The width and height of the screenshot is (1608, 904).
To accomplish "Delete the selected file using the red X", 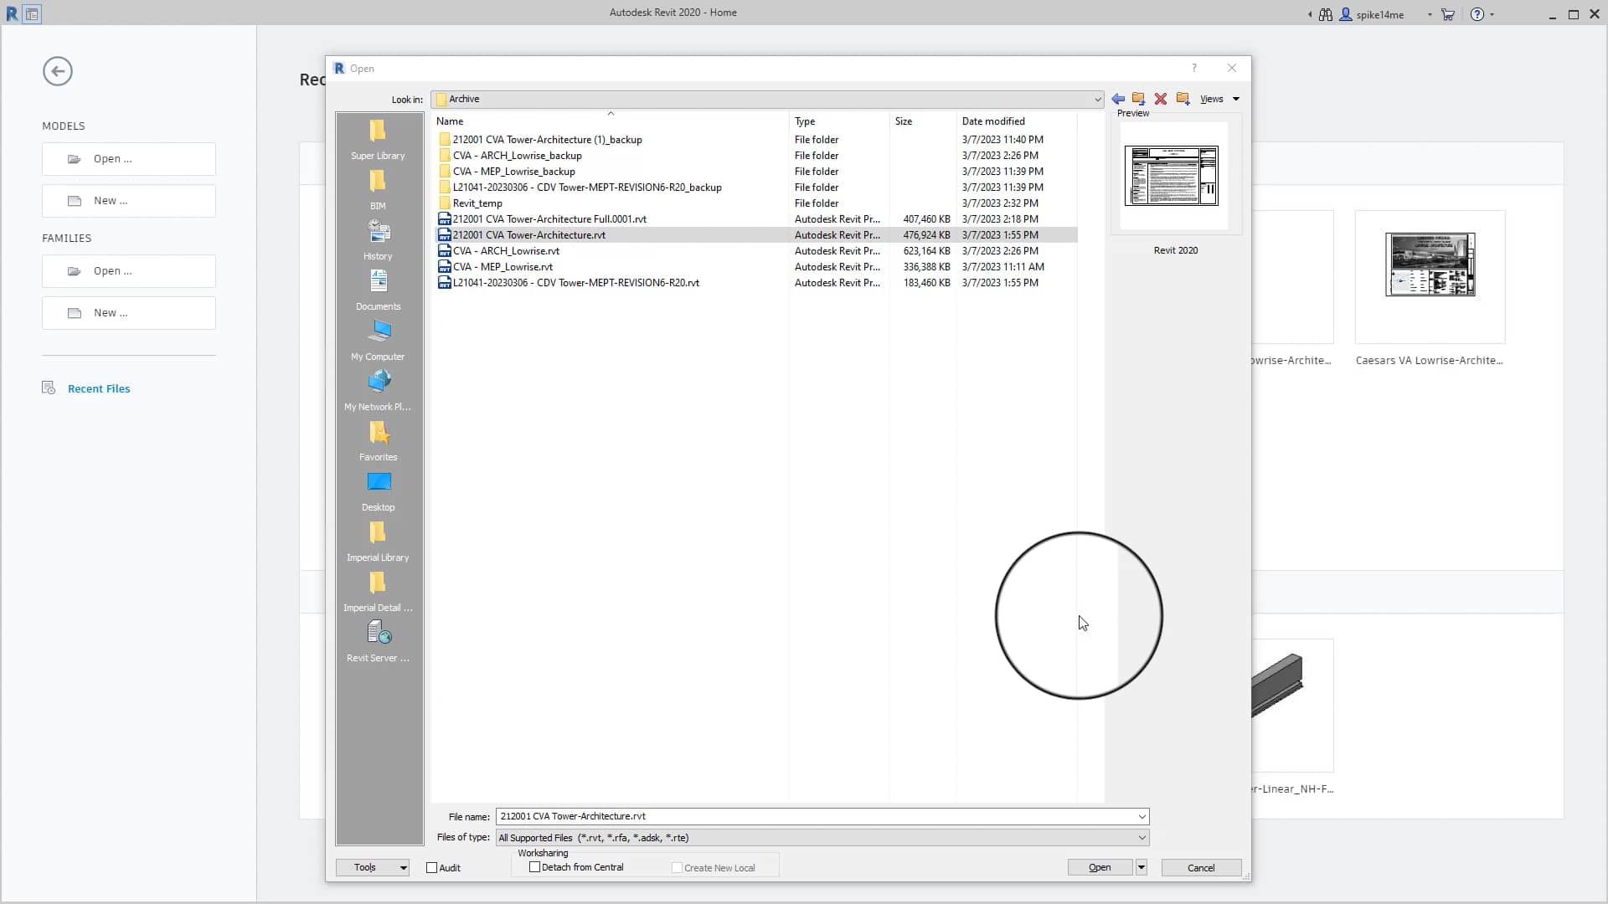I will pyautogui.click(x=1160, y=99).
